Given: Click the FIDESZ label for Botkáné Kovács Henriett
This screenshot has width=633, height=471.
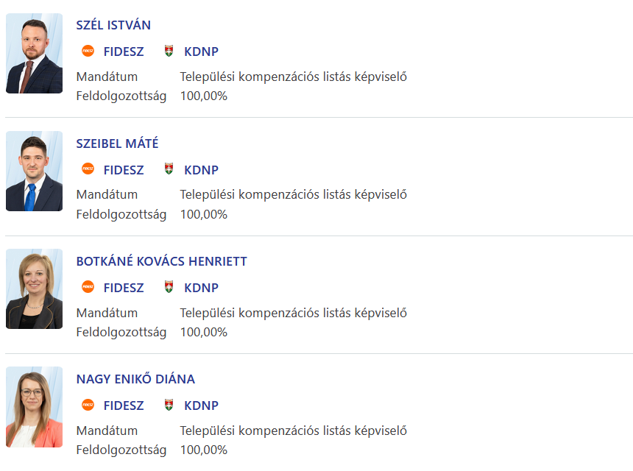Looking at the screenshot, I should [124, 288].
